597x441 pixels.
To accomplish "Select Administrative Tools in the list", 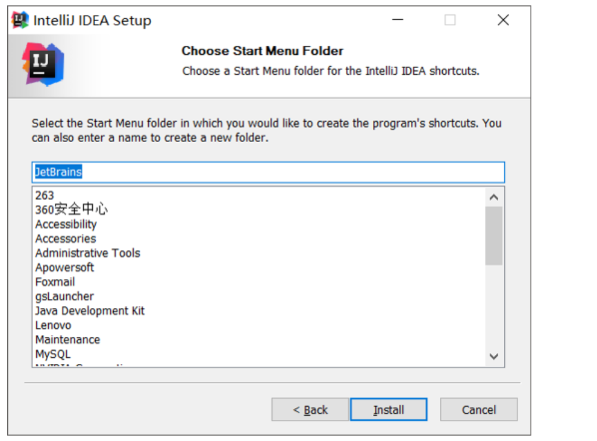I will point(87,253).
